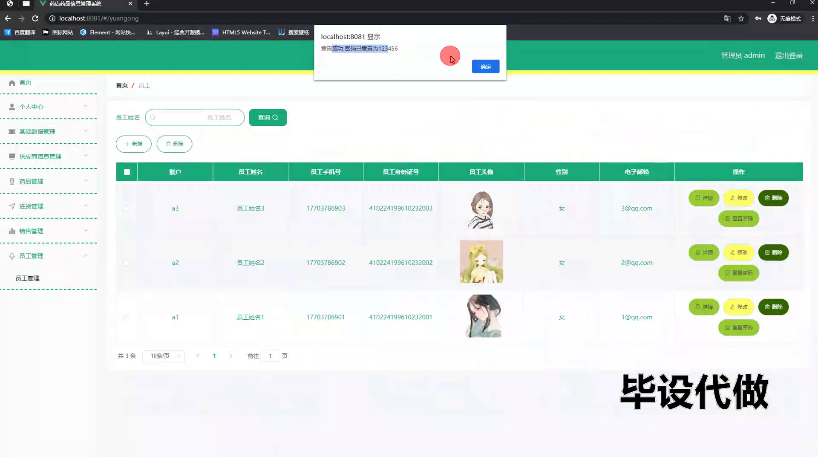Open 详情 for employee a3
The image size is (818, 457).
704,198
